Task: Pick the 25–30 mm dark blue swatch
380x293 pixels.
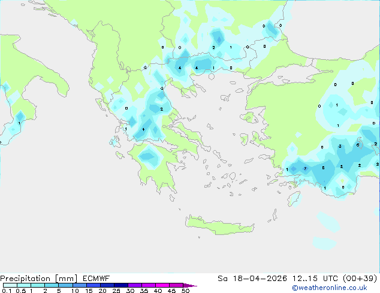Action: tap(120, 285)
